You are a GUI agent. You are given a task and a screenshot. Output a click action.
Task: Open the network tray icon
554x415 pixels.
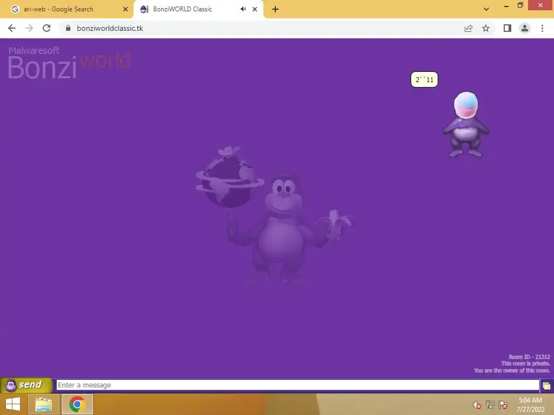tap(490, 405)
